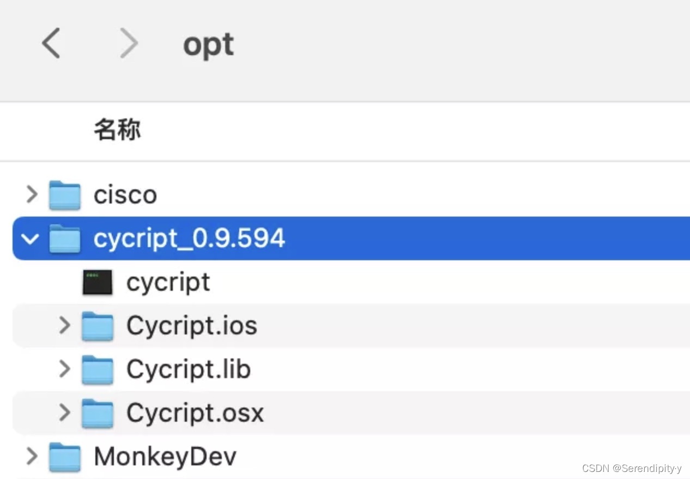Expand the Cycript.ios folder

click(65, 326)
